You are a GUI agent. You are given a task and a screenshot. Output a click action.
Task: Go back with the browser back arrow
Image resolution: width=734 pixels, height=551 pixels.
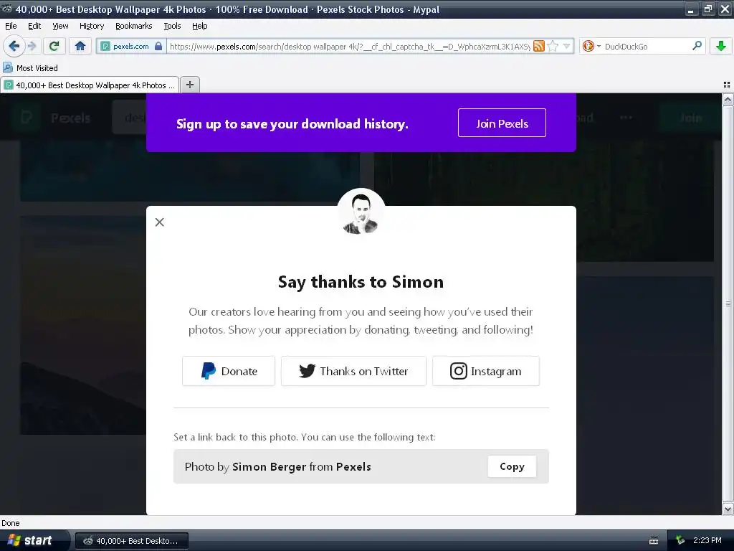pos(14,46)
